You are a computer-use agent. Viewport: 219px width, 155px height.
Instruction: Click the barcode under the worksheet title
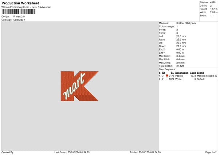coord(19,12)
